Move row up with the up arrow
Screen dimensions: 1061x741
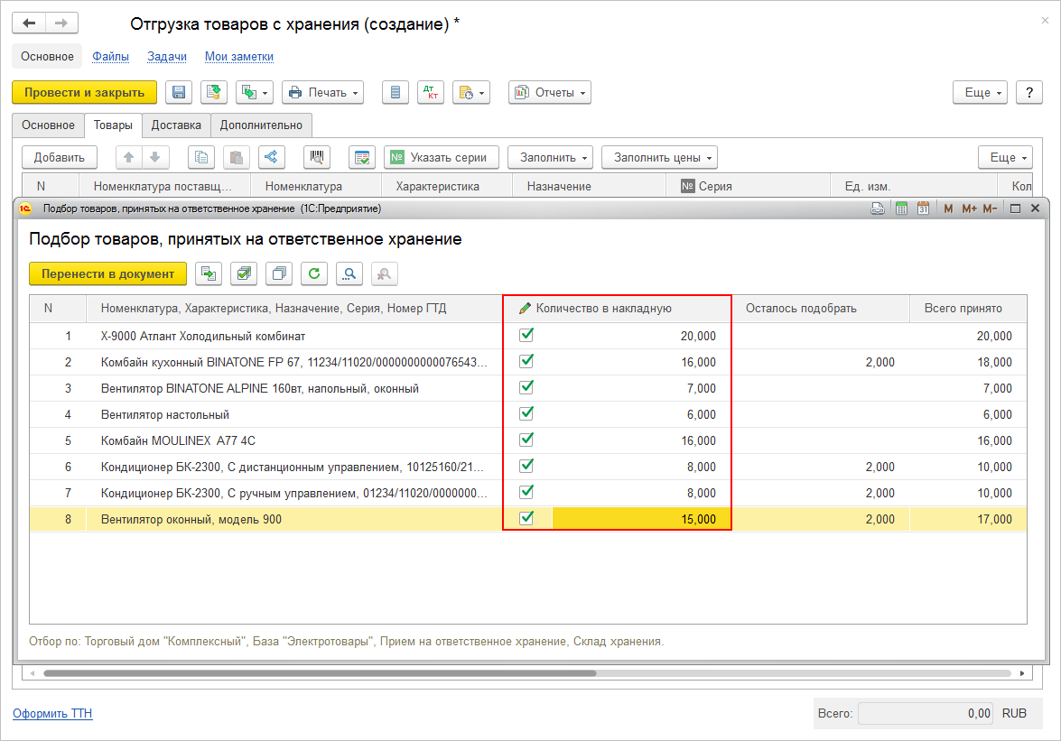point(128,158)
